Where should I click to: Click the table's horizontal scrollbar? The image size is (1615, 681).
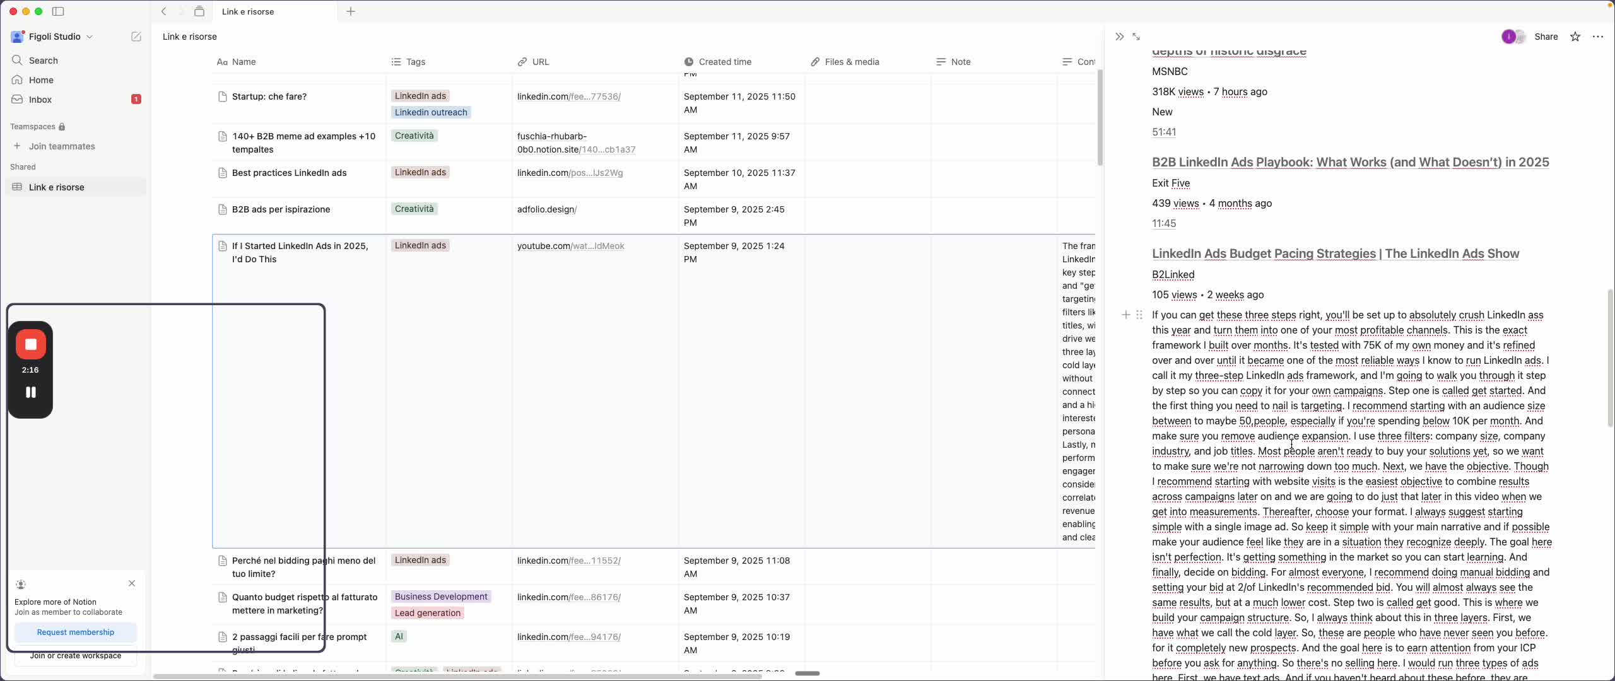coord(457,677)
